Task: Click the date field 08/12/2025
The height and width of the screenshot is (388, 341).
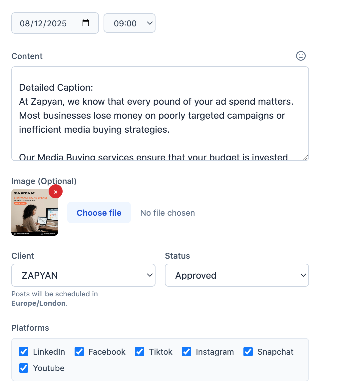Action: pyautogui.click(x=43, y=23)
